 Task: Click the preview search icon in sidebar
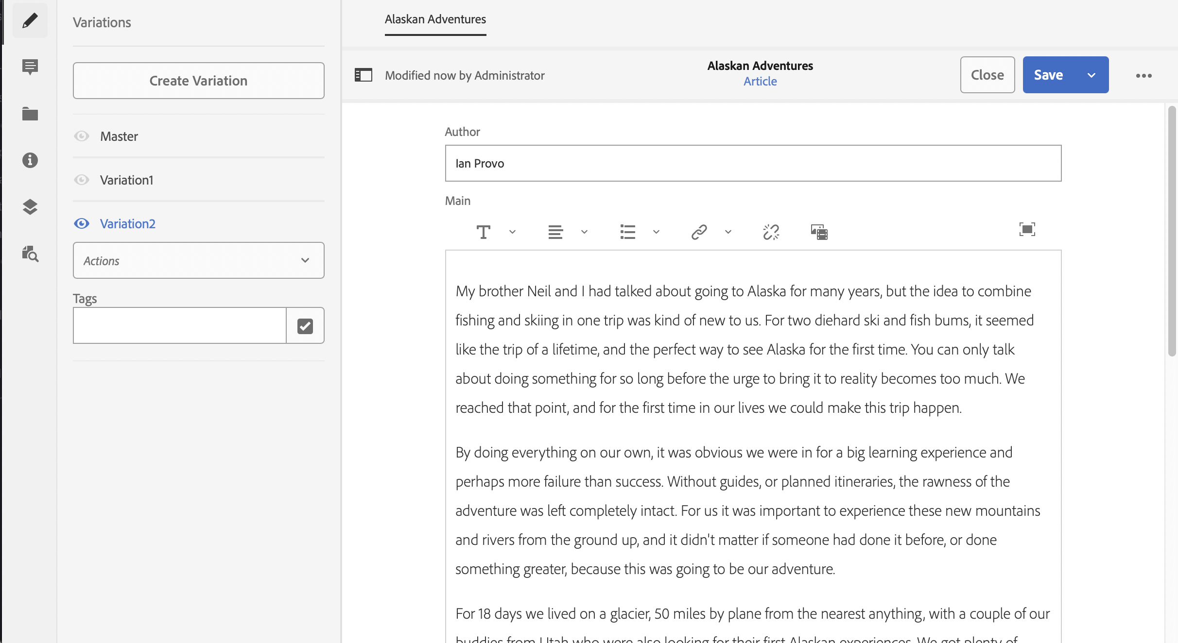click(x=30, y=254)
